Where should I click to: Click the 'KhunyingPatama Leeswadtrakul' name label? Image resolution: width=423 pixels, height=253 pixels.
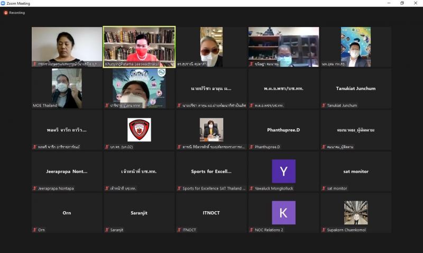[132, 64]
